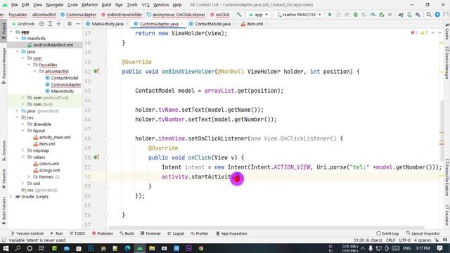450x253 pixels.
Task: Switch to ContactModel.java tab
Action: click(212, 24)
